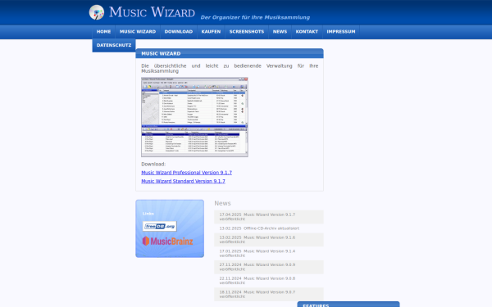Click the Links box heading
Screen dimensions: 492x307
click(148, 214)
